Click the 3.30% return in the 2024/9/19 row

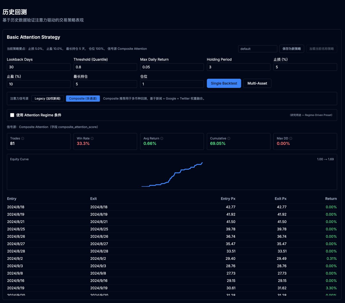(x=331, y=288)
